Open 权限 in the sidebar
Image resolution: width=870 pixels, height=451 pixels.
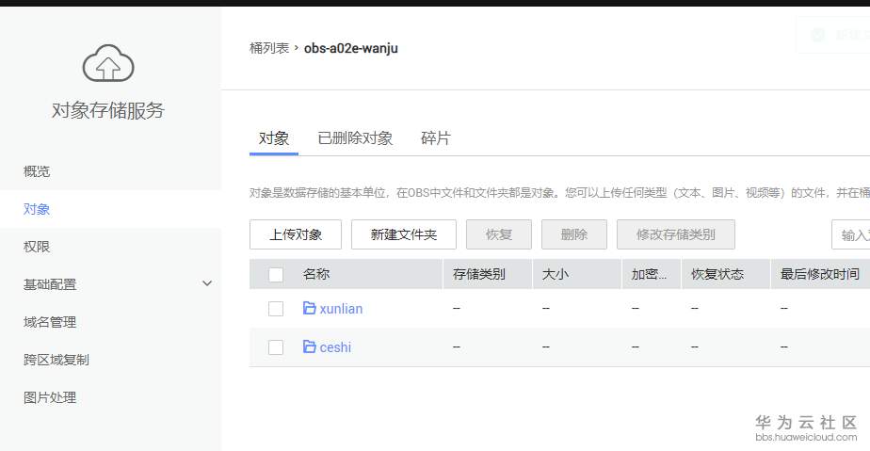tap(37, 247)
